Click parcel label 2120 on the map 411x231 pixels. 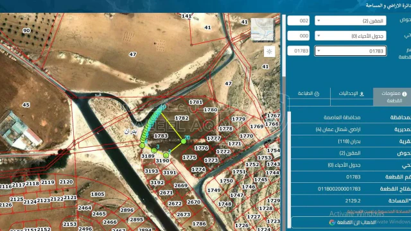click(x=66, y=182)
